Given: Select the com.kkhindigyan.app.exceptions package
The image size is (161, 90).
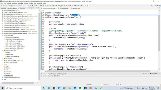Looking at the screenshot, I should click(x=16, y=47).
